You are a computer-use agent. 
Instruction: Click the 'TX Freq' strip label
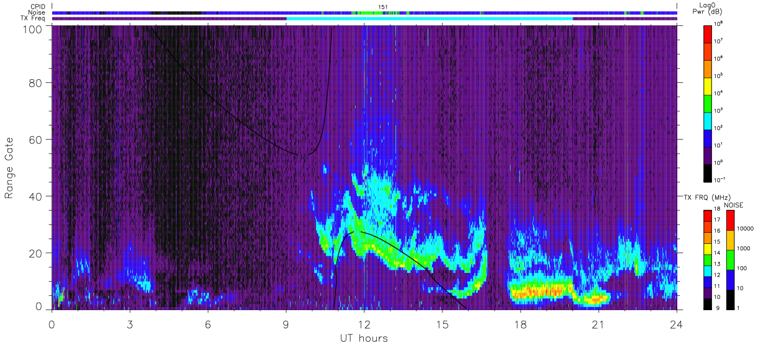pyautogui.click(x=33, y=18)
